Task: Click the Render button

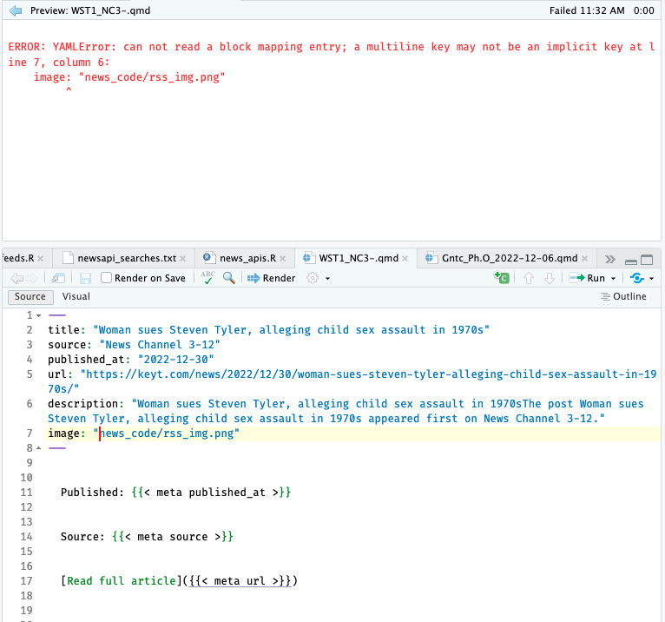Action: 271,278
